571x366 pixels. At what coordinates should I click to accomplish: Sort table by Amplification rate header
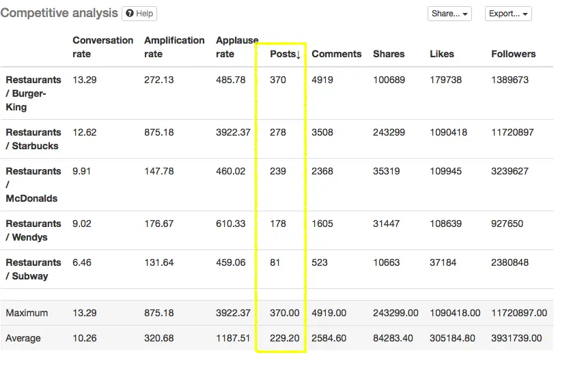pos(174,47)
